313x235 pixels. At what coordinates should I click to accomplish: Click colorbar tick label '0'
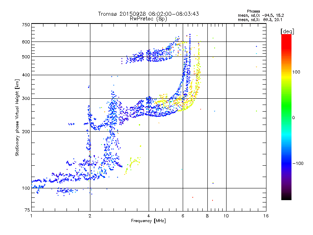293,118
